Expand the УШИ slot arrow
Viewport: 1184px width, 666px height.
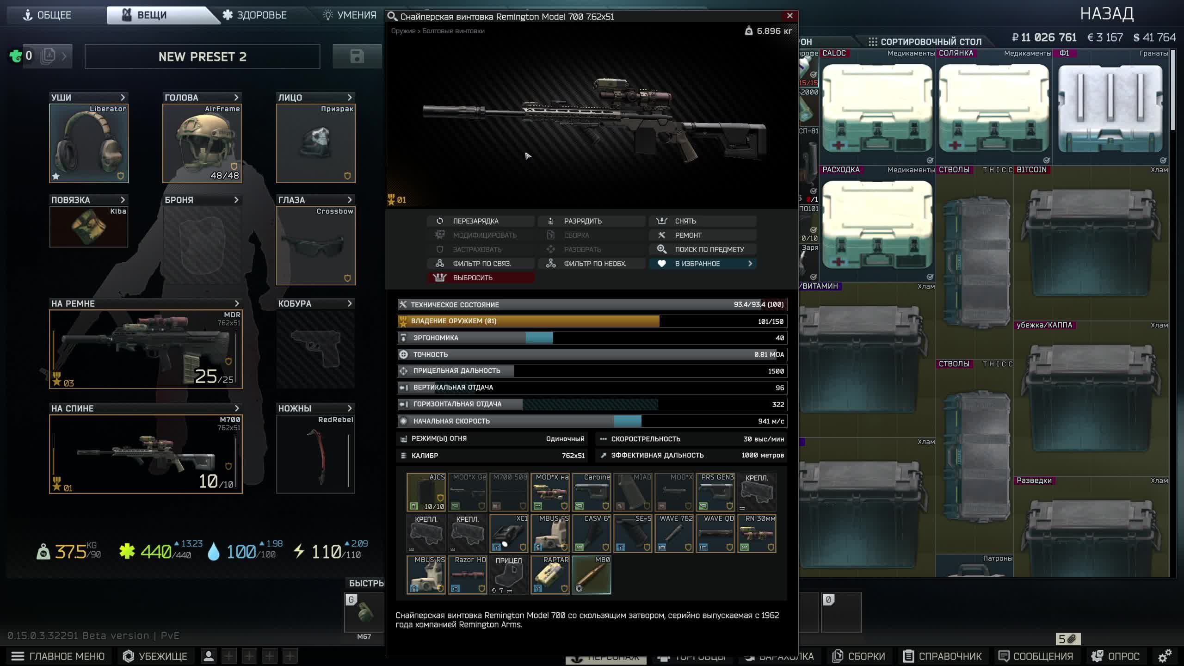click(123, 98)
